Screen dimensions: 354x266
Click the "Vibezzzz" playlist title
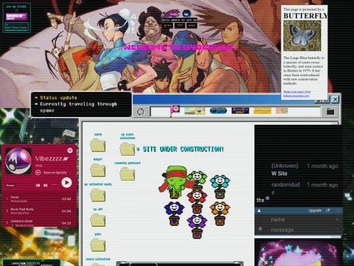pyautogui.click(x=49, y=159)
